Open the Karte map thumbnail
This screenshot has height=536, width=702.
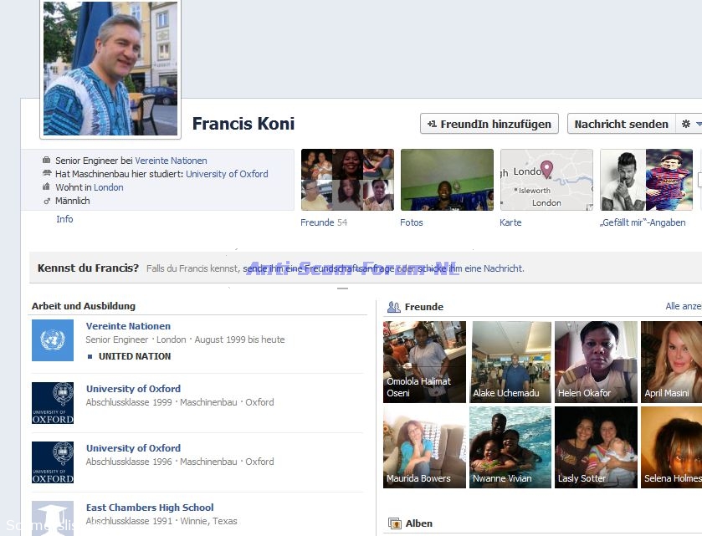point(546,180)
